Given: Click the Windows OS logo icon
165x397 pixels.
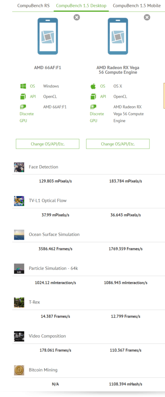Looking at the screenshot, I should tap(23, 86).
